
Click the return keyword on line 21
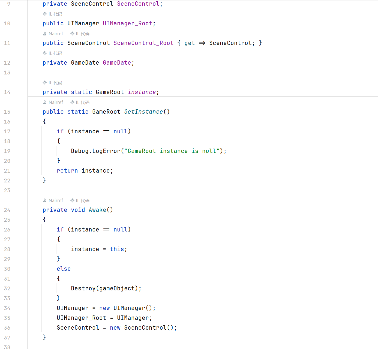pyautogui.click(x=67, y=171)
